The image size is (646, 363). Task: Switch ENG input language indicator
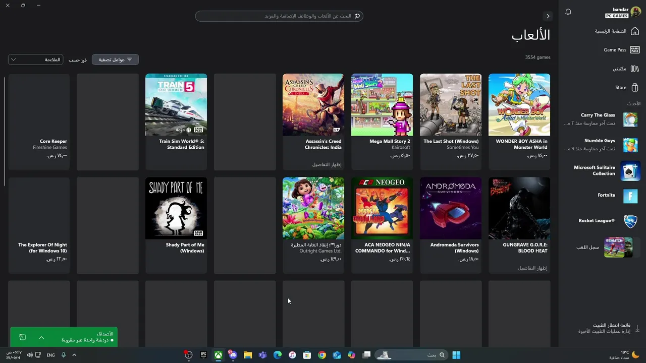(x=50, y=355)
